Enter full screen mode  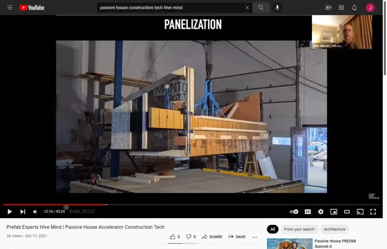pyautogui.click(x=373, y=212)
